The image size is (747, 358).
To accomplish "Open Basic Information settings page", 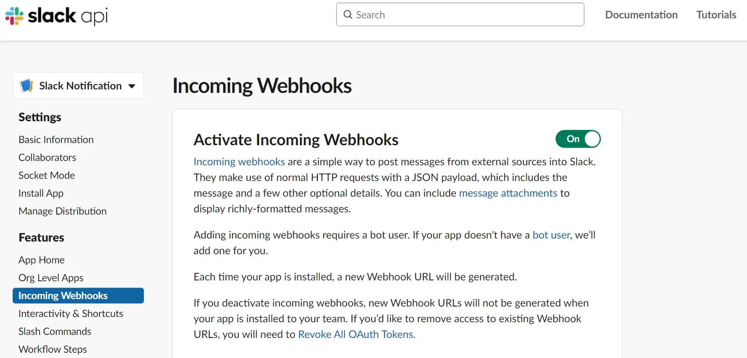I will point(56,140).
